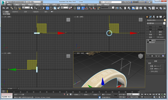Choose the Select Object tool
This screenshot has width=168, height=100.
[32, 8]
